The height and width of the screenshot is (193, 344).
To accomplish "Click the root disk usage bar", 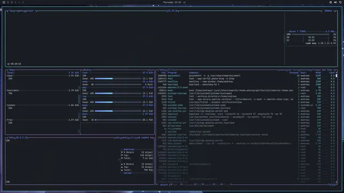I will (118, 79).
